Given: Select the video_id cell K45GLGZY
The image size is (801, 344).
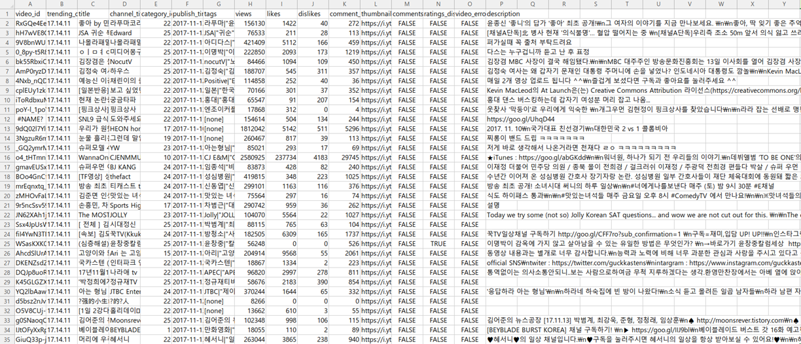Looking at the screenshot, I should [x=30, y=281].
